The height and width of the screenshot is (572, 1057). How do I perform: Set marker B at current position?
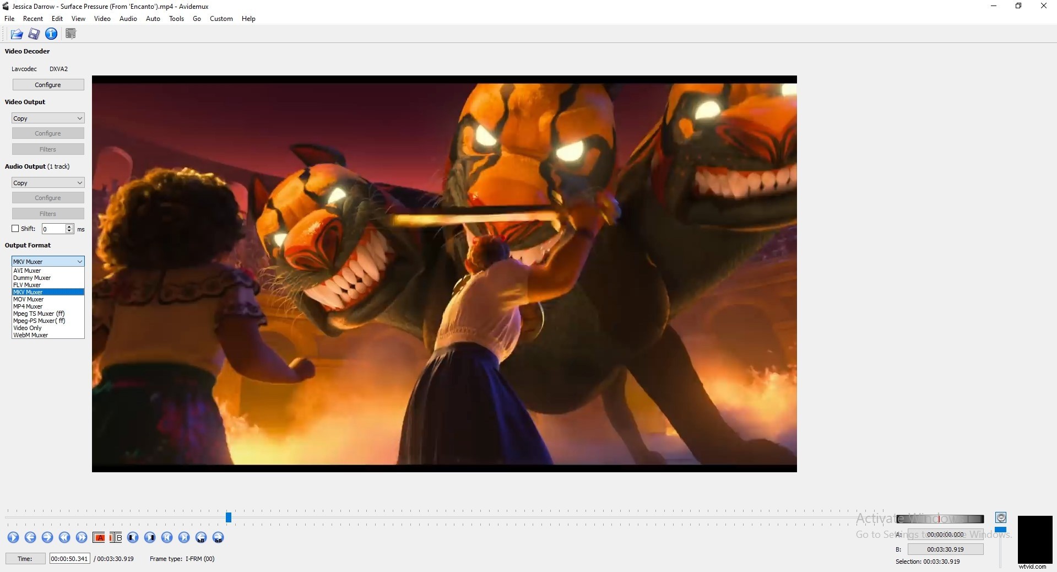(115, 538)
